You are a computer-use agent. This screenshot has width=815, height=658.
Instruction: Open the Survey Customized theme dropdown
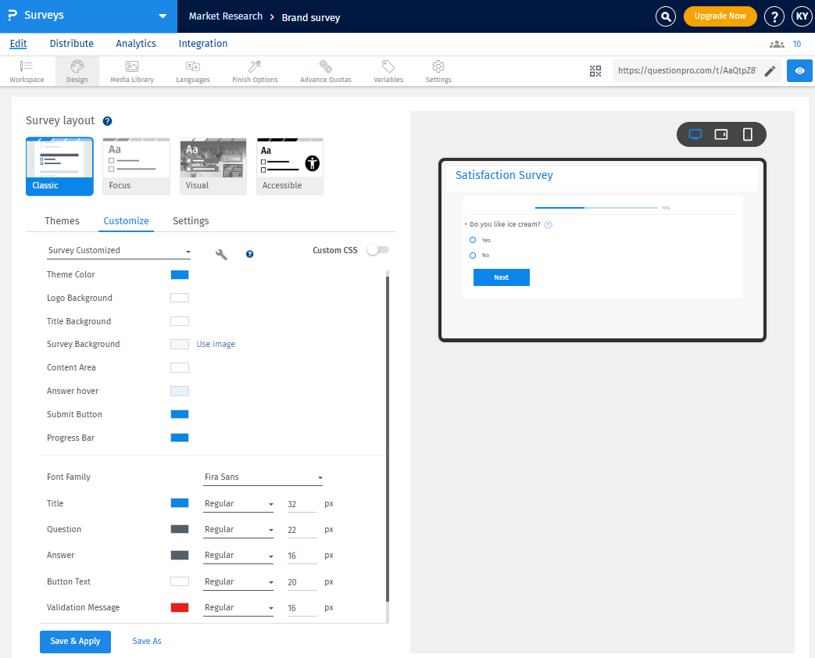coord(117,250)
